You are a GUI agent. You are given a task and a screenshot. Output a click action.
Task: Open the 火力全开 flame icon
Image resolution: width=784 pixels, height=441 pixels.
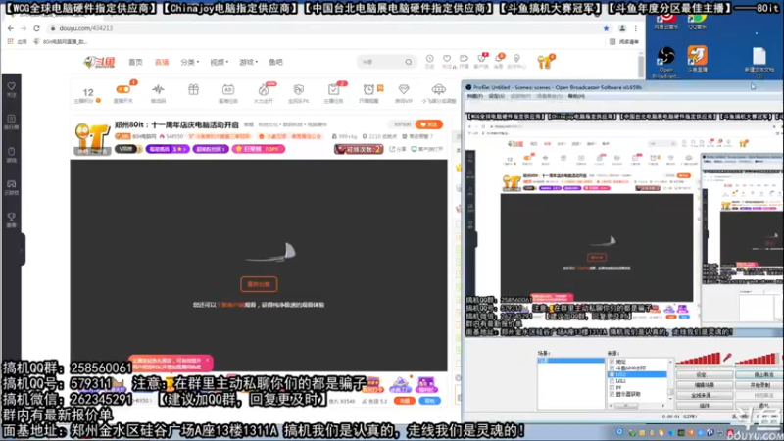tap(264, 90)
